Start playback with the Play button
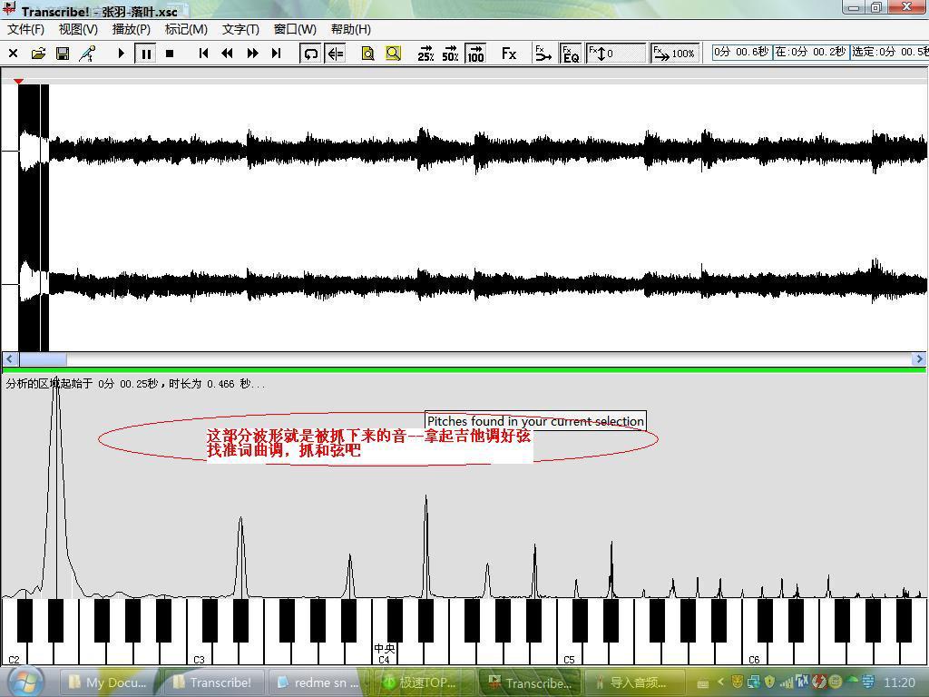The height and width of the screenshot is (697, 929). click(x=121, y=54)
